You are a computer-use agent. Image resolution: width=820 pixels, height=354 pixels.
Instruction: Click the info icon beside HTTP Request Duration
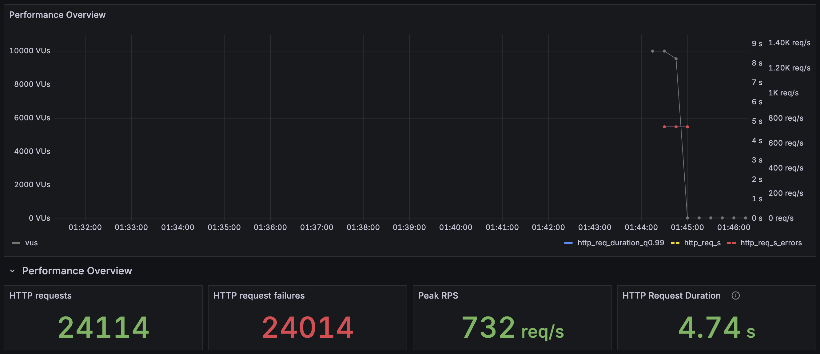click(735, 296)
